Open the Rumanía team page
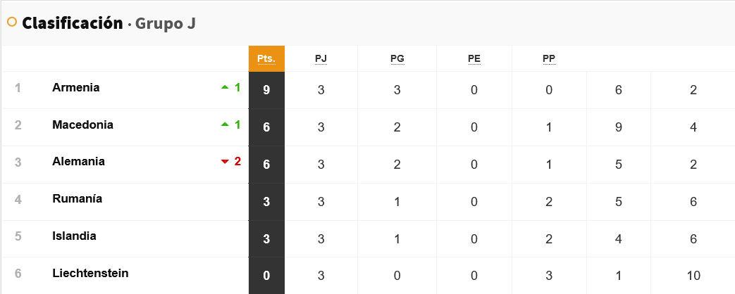Viewport: 735px width, 294px height. pyautogui.click(x=77, y=199)
